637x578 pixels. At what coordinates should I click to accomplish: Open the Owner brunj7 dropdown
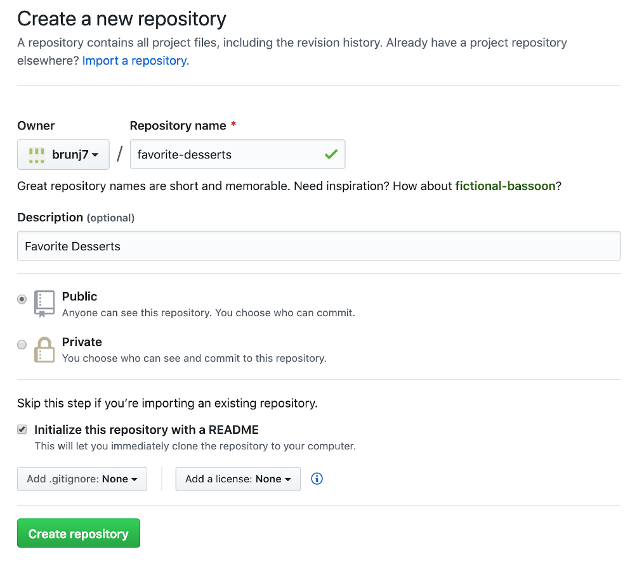(x=63, y=155)
